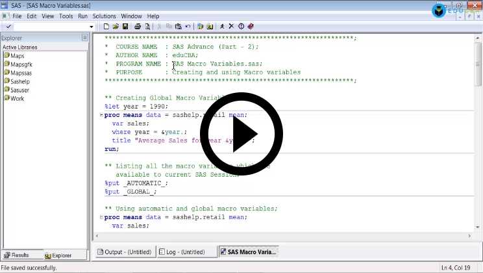Click the command box checkmark button

point(8,27)
